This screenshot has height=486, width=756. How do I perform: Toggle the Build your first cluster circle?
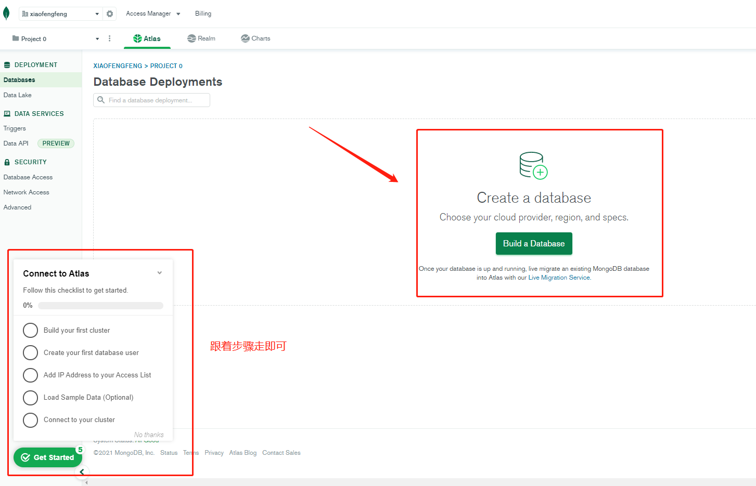coord(30,330)
